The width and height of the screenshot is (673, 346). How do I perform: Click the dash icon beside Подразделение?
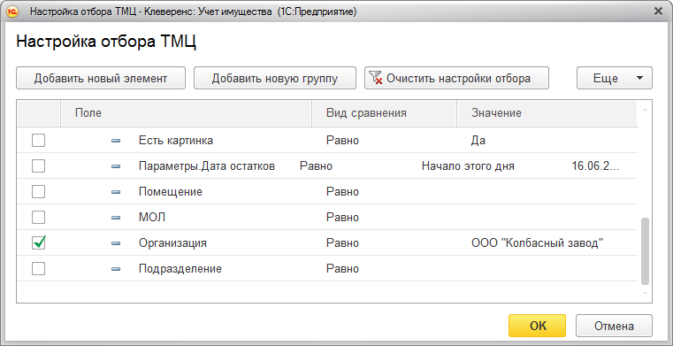click(x=116, y=269)
